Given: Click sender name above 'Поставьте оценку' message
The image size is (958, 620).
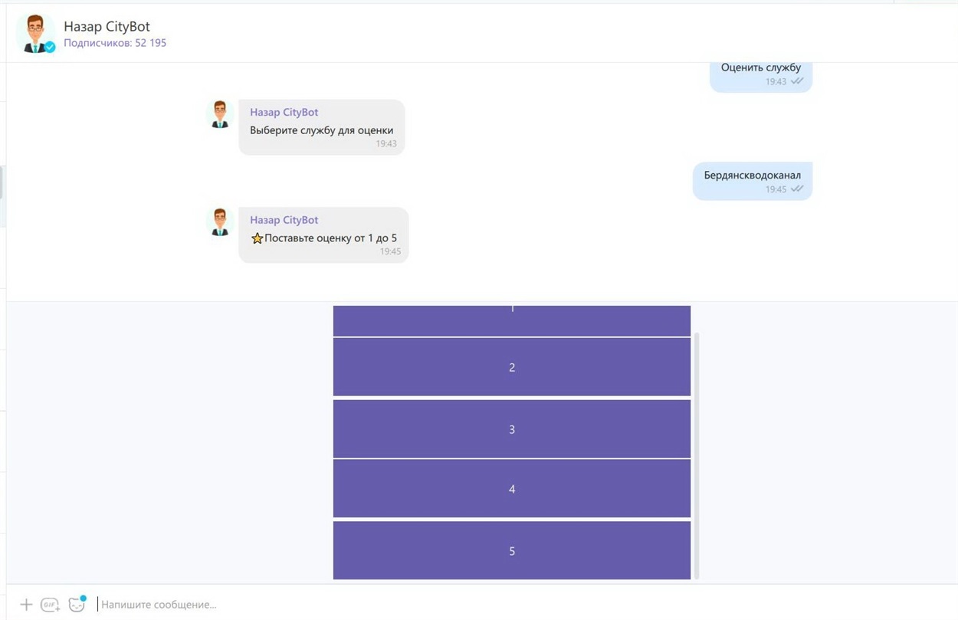Looking at the screenshot, I should click(x=284, y=220).
